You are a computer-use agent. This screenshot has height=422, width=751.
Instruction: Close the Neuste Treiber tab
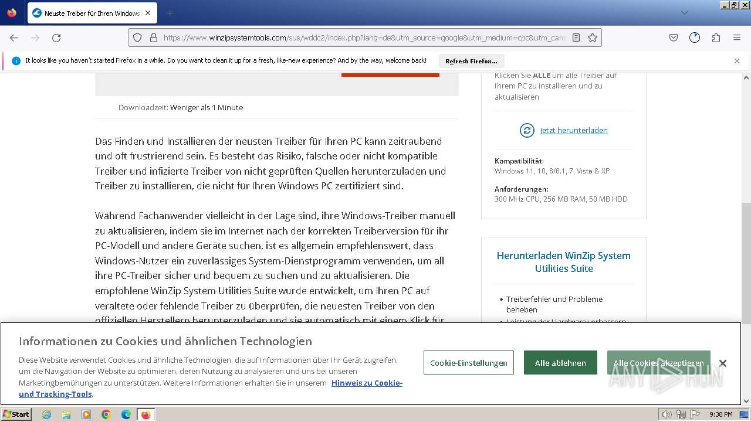click(x=147, y=13)
